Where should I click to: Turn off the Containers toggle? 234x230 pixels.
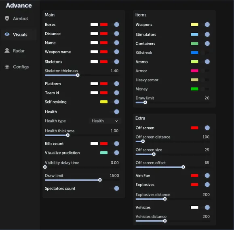click(x=206, y=44)
